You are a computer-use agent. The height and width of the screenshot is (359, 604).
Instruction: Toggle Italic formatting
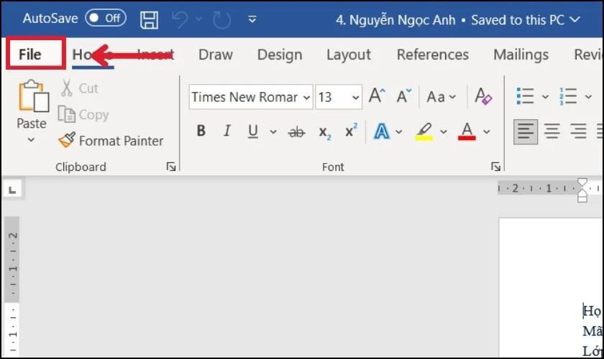(227, 131)
